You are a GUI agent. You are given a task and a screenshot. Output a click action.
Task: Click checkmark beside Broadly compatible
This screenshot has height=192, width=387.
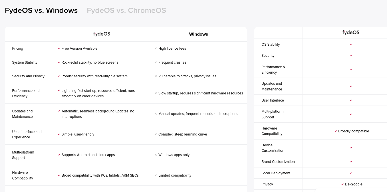336,131
